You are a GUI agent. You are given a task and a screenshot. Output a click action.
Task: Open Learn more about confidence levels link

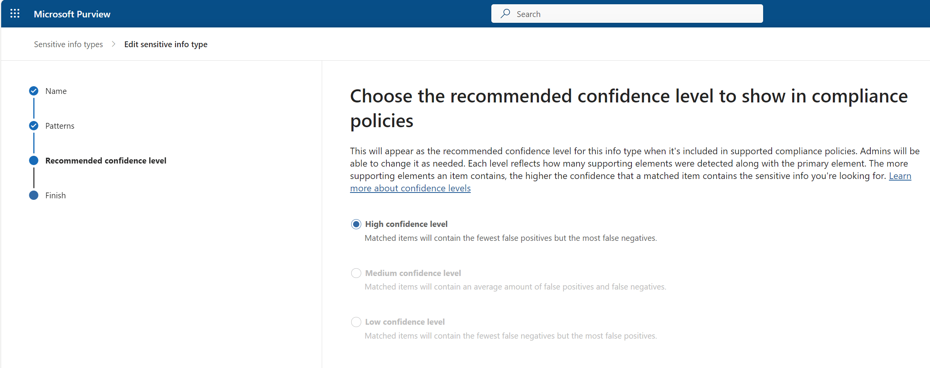[410, 188]
